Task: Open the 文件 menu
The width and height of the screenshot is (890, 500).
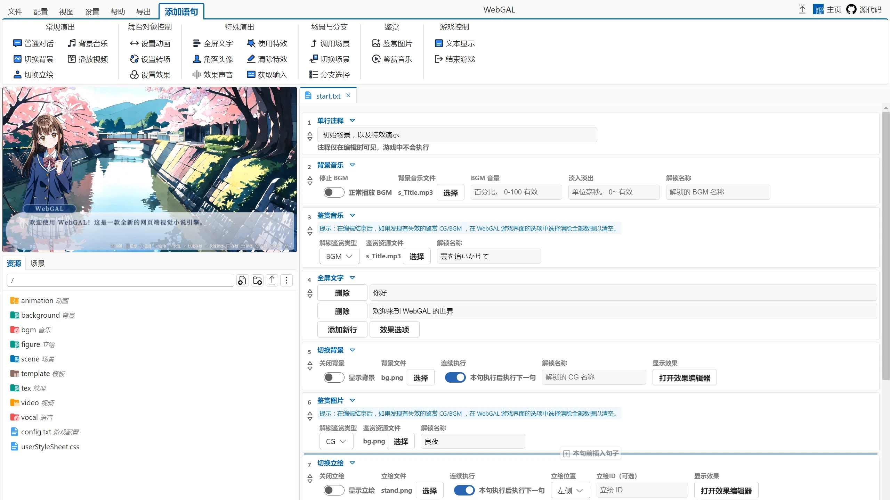Action: pos(15,12)
